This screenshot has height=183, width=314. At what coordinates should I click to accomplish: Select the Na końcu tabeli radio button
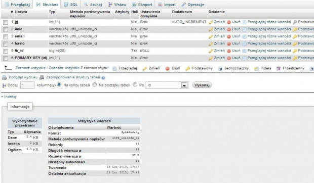tap(59, 84)
